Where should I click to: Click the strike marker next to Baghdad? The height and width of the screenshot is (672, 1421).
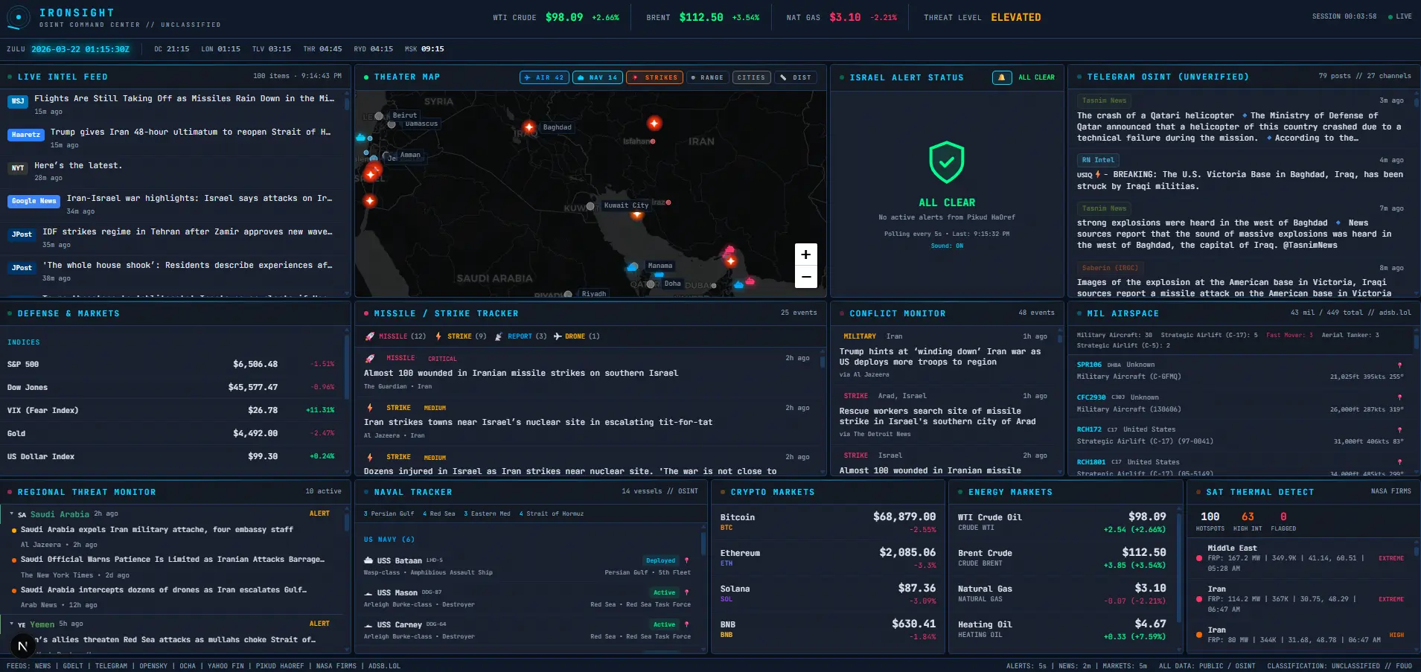tap(529, 127)
